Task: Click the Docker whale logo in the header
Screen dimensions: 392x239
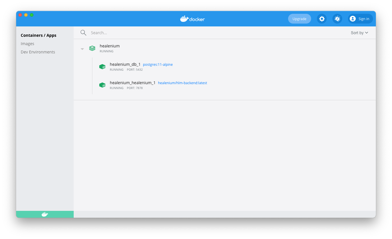Action: pos(192,19)
